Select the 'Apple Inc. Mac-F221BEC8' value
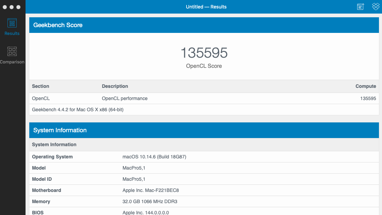Screen dimensions: 382x215 (150, 190)
